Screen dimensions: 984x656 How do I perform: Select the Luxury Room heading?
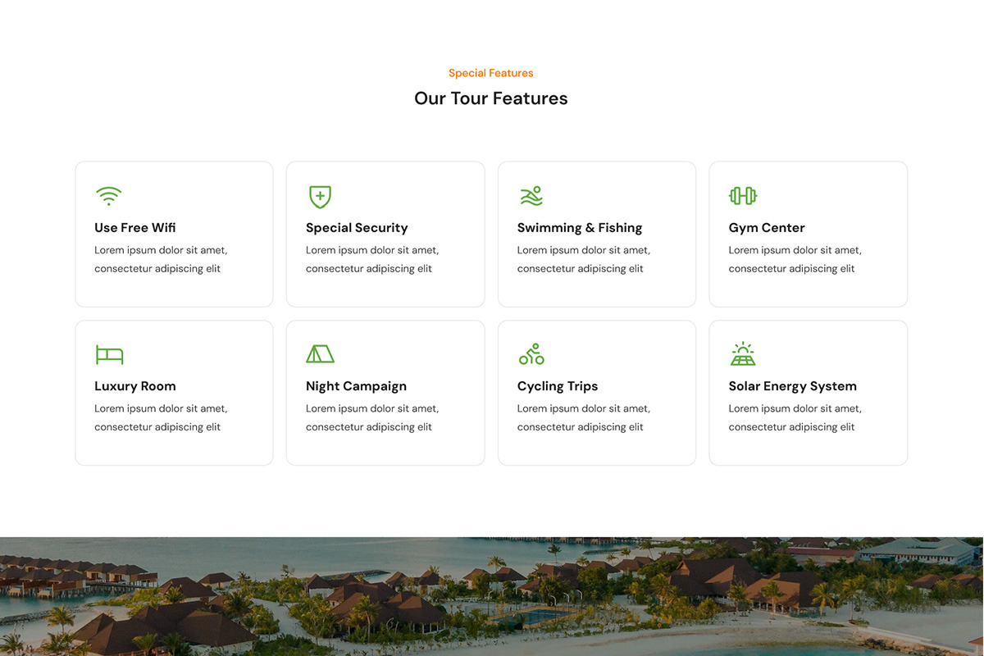coord(135,386)
